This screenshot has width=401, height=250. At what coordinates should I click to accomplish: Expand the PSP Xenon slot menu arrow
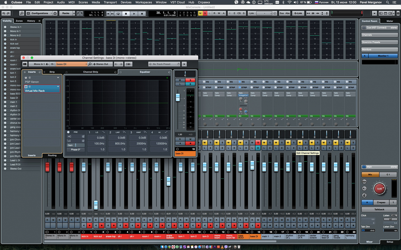coord(58,78)
